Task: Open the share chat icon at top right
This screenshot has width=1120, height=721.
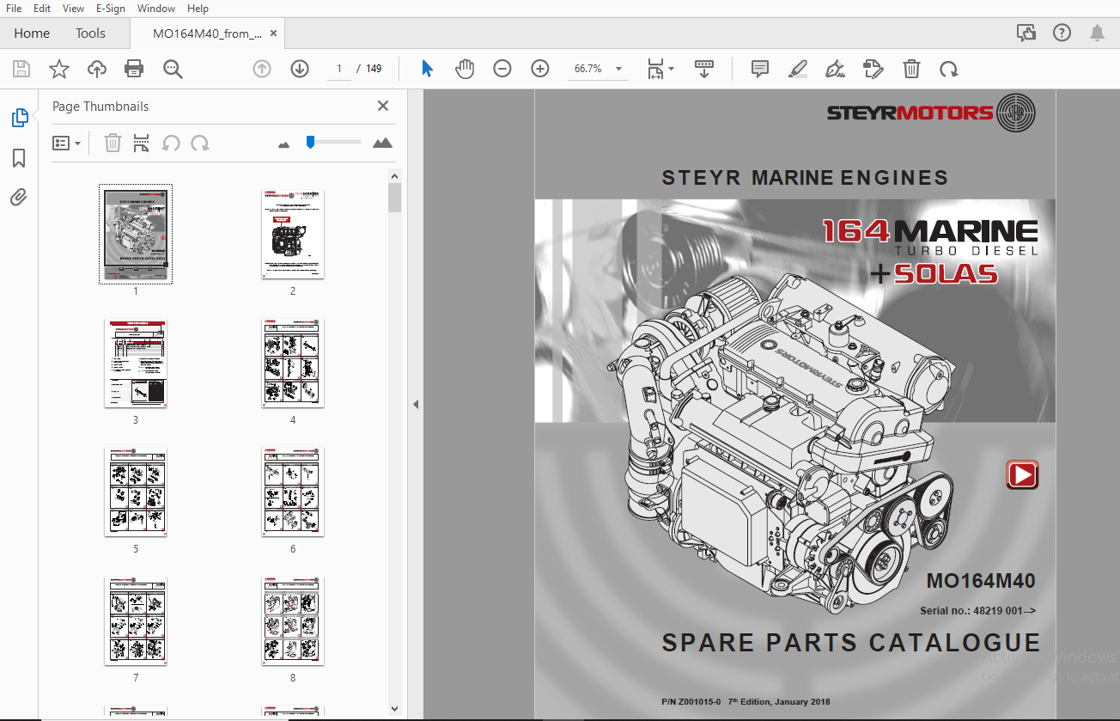Action: [x=1026, y=33]
